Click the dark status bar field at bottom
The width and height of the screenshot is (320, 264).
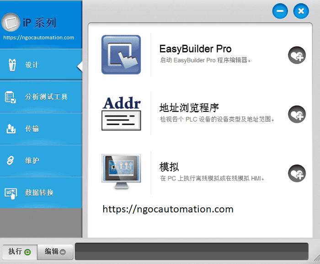tap(192, 251)
